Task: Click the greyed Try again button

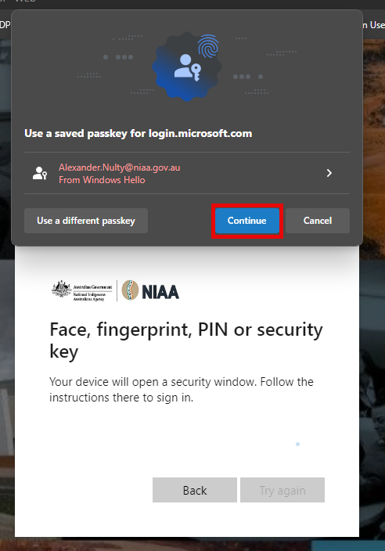Action: [x=282, y=490]
